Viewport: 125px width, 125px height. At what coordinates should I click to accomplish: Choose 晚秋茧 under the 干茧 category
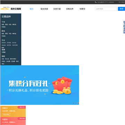pyautogui.click(x=14, y=25)
